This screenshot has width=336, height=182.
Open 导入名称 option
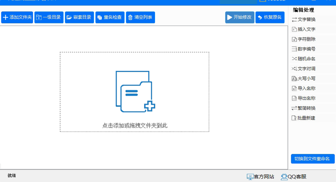pos(304,88)
